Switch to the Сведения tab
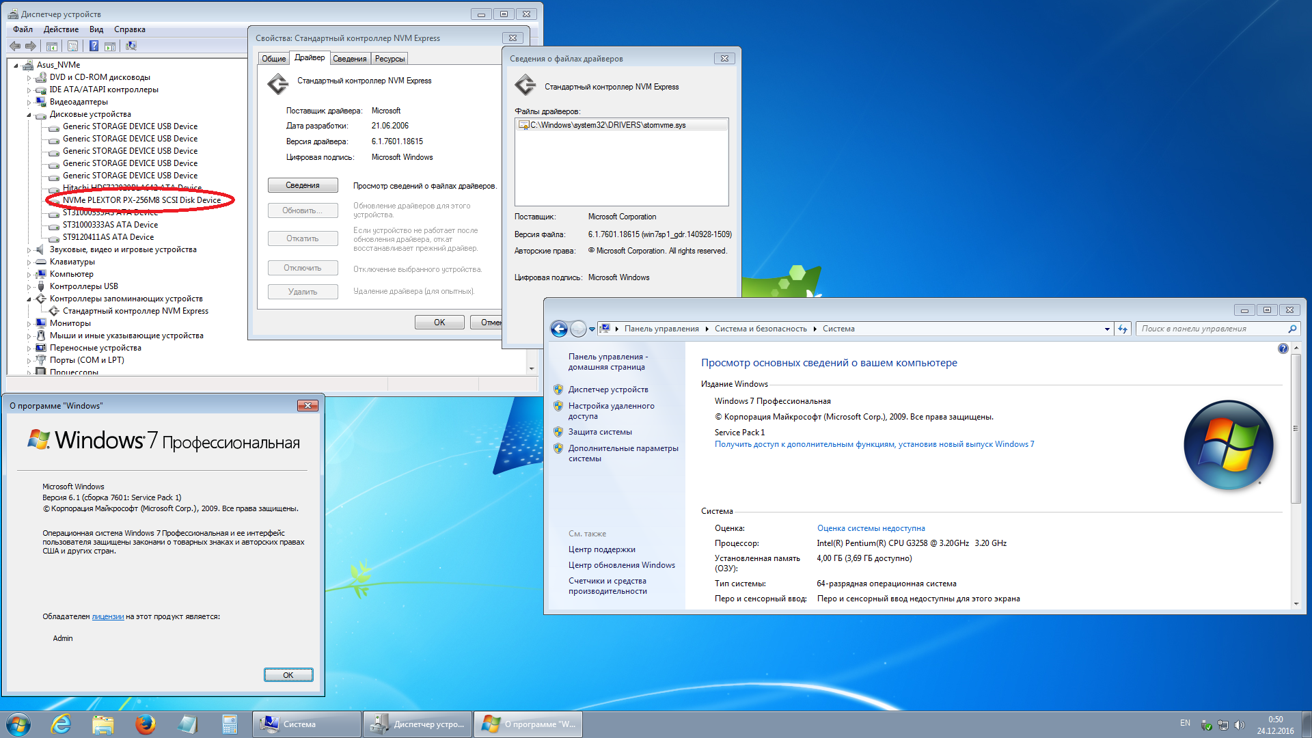This screenshot has height=738, width=1312. [x=350, y=59]
